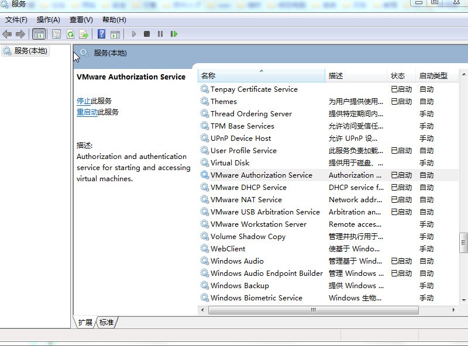Open the 文件(F) menu
Viewport: 468px width, 346px height.
point(16,20)
